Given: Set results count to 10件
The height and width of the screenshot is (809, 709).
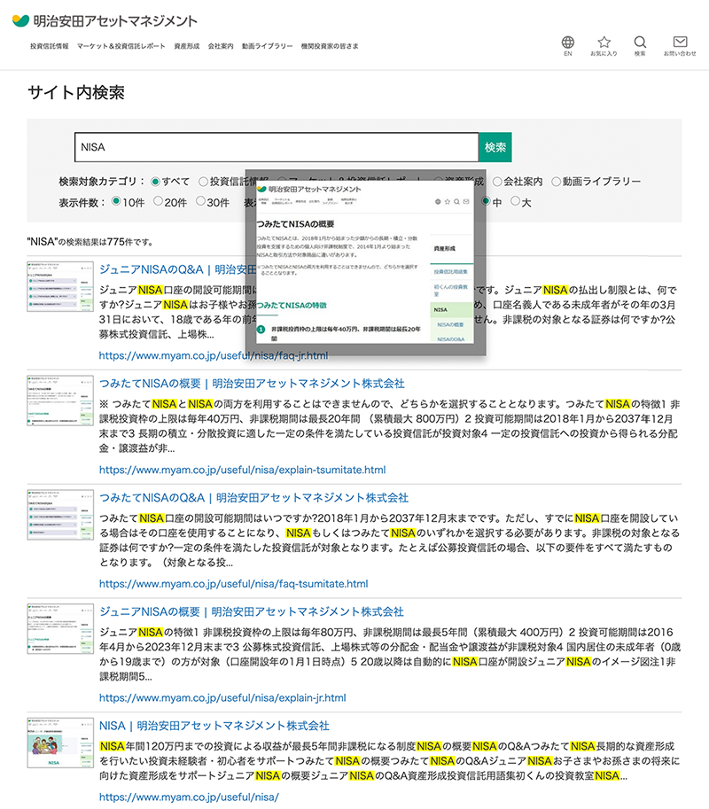Looking at the screenshot, I should click(x=116, y=201).
